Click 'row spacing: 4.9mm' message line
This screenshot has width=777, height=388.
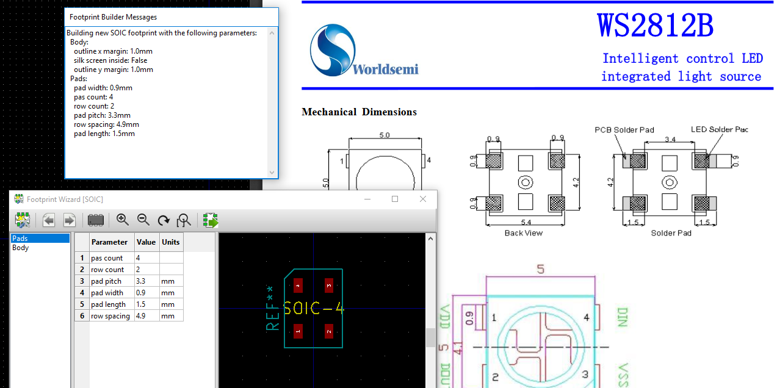[106, 124]
